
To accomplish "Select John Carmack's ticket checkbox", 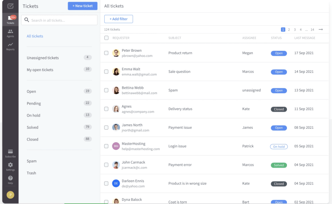I will coord(106,165).
